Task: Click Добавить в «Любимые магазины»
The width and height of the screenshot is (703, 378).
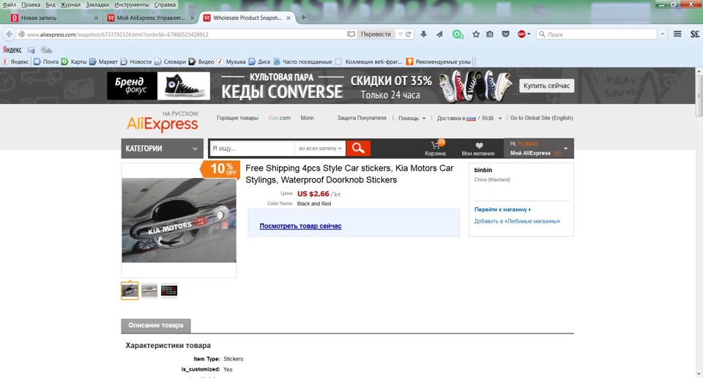Action: click(x=517, y=221)
